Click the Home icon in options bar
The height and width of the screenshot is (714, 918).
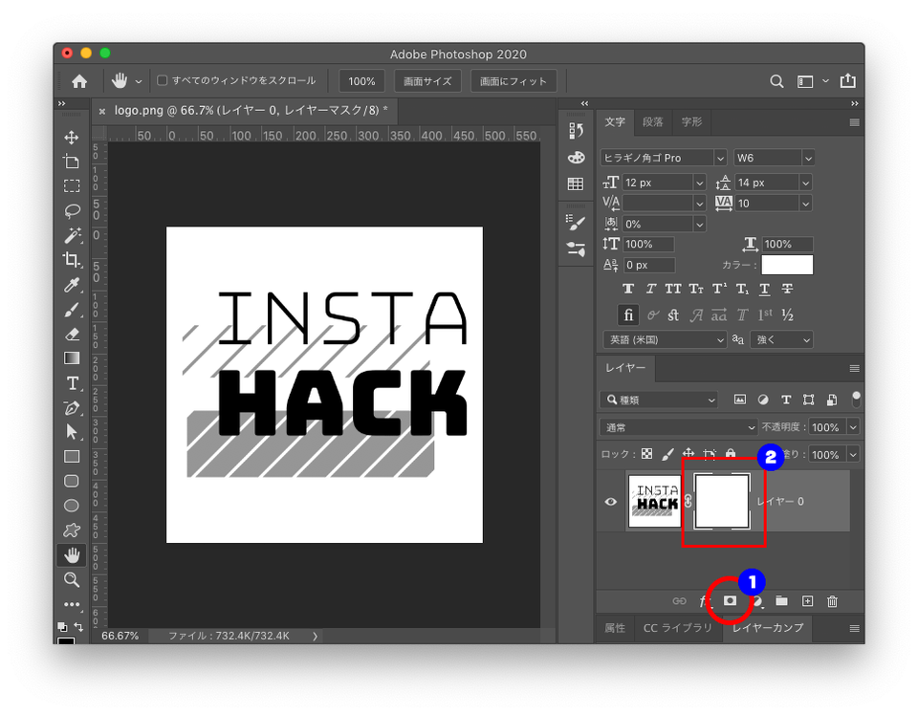79,81
